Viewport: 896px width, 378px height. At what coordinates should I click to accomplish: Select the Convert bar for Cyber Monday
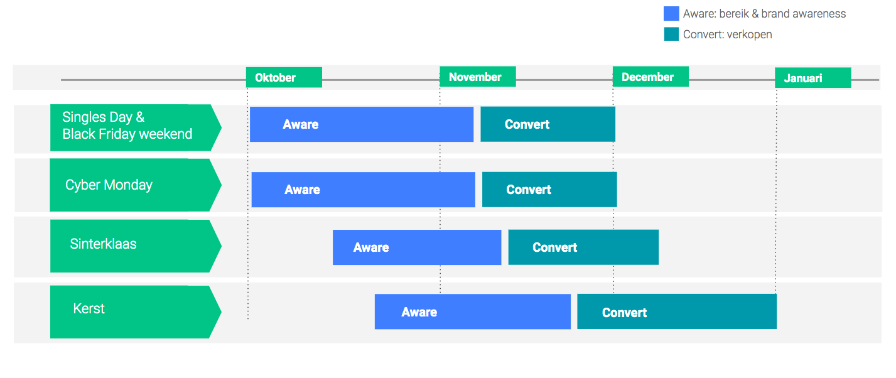click(549, 190)
